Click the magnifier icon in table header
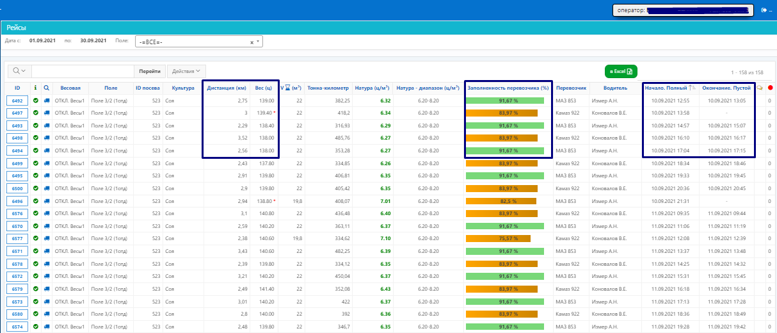The image size is (777, 333). pyautogui.click(x=47, y=88)
